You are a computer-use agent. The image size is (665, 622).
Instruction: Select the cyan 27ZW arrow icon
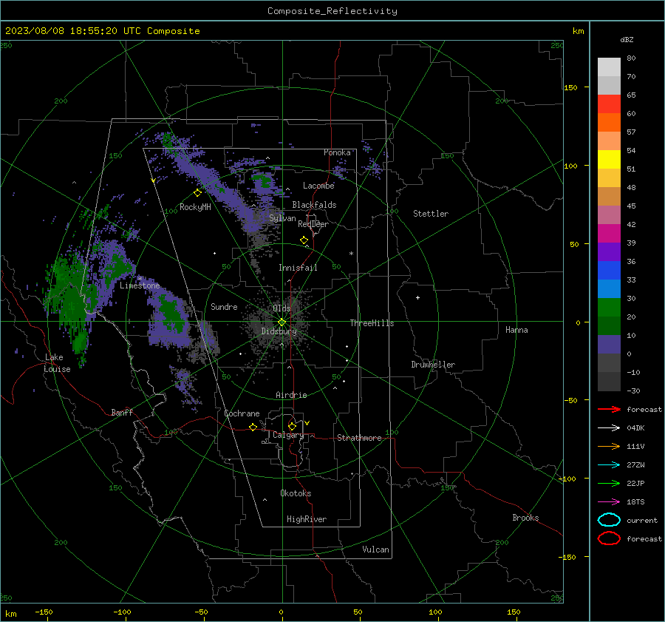click(x=609, y=465)
